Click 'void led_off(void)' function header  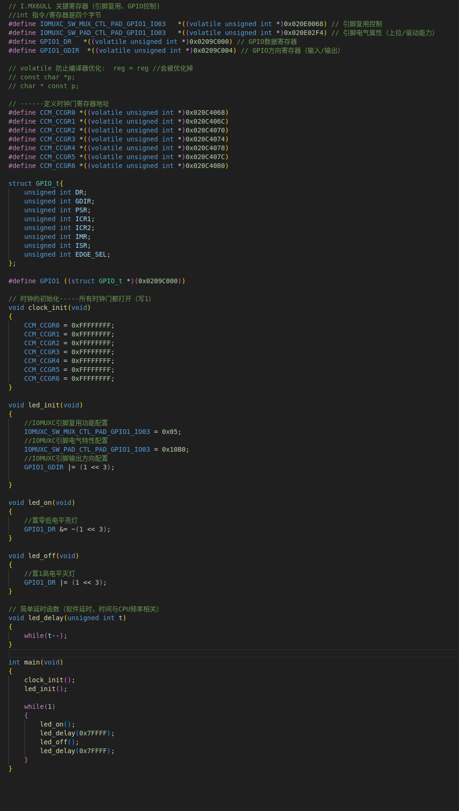click(43, 556)
